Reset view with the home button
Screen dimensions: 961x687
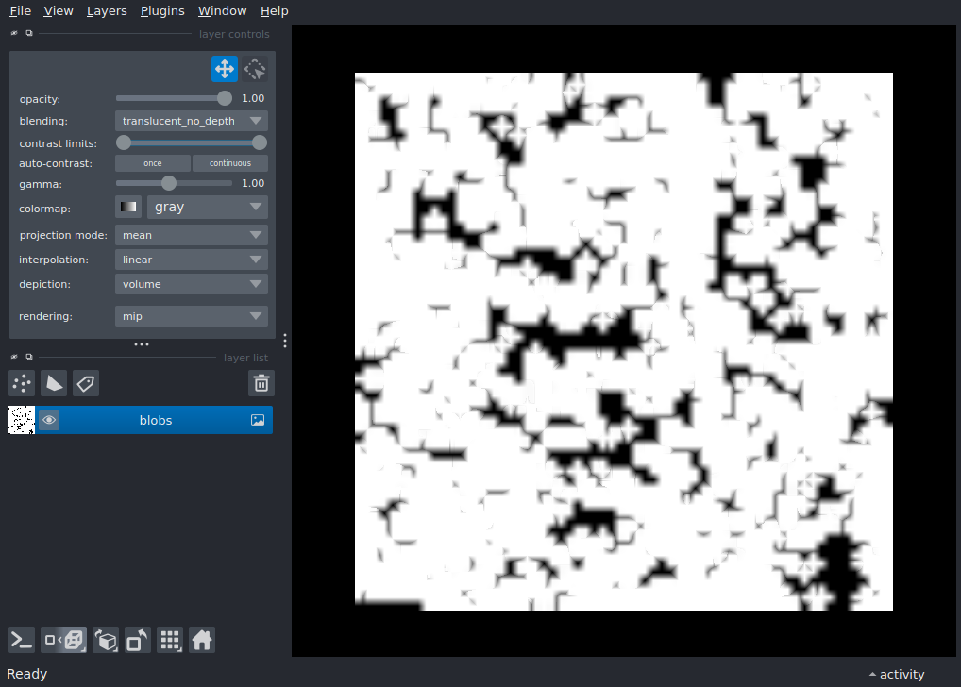tap(202, 639)
